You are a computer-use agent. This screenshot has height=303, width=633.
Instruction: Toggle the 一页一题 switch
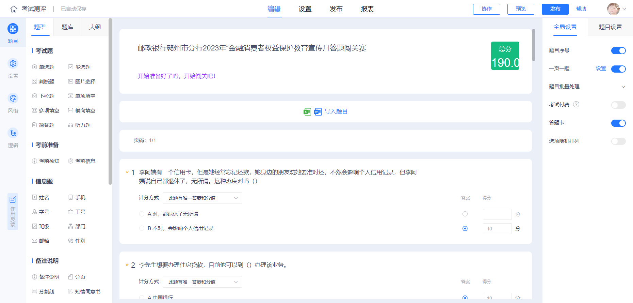[618, 69]
